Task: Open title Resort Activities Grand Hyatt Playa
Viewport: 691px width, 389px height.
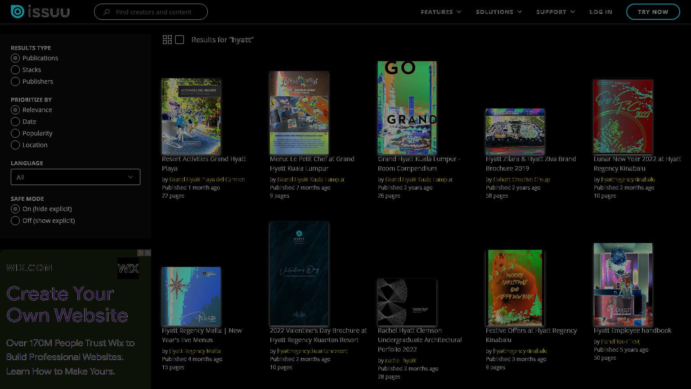Action: point(204,163)
